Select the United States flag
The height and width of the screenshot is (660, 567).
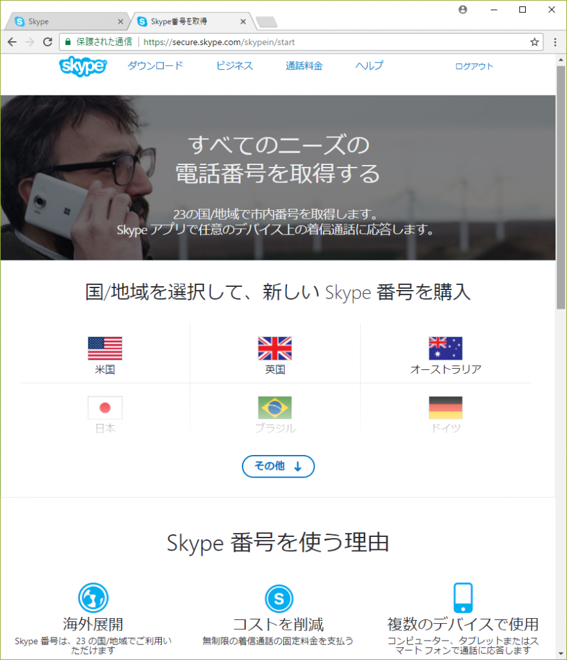tap(105, 349)
